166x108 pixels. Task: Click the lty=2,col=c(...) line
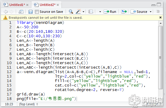[x=102, y=76]
